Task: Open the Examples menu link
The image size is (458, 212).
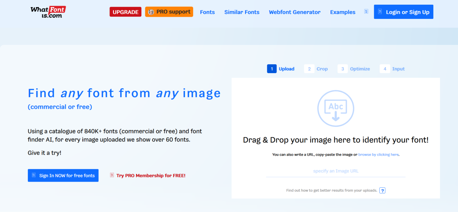Action: (342, 12)
